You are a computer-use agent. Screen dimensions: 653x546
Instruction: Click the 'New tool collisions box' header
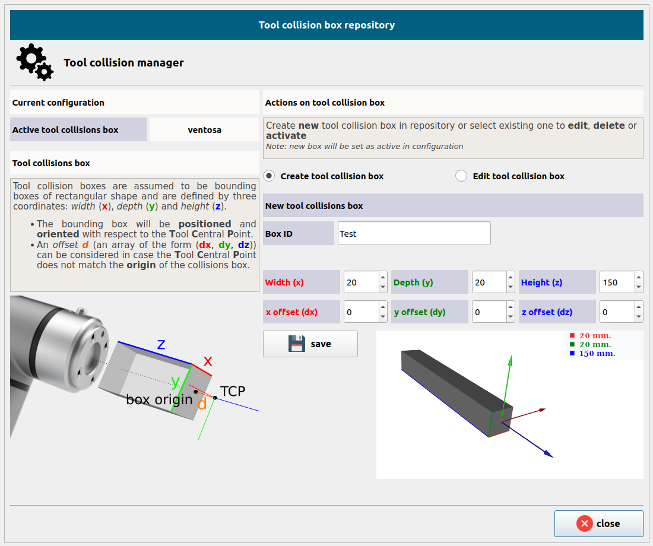click(x=453, y=205)
